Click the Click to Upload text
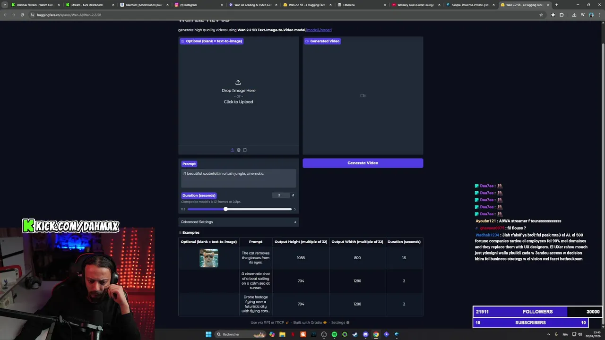This screenshot has width=605, height=340. [238, 102]
